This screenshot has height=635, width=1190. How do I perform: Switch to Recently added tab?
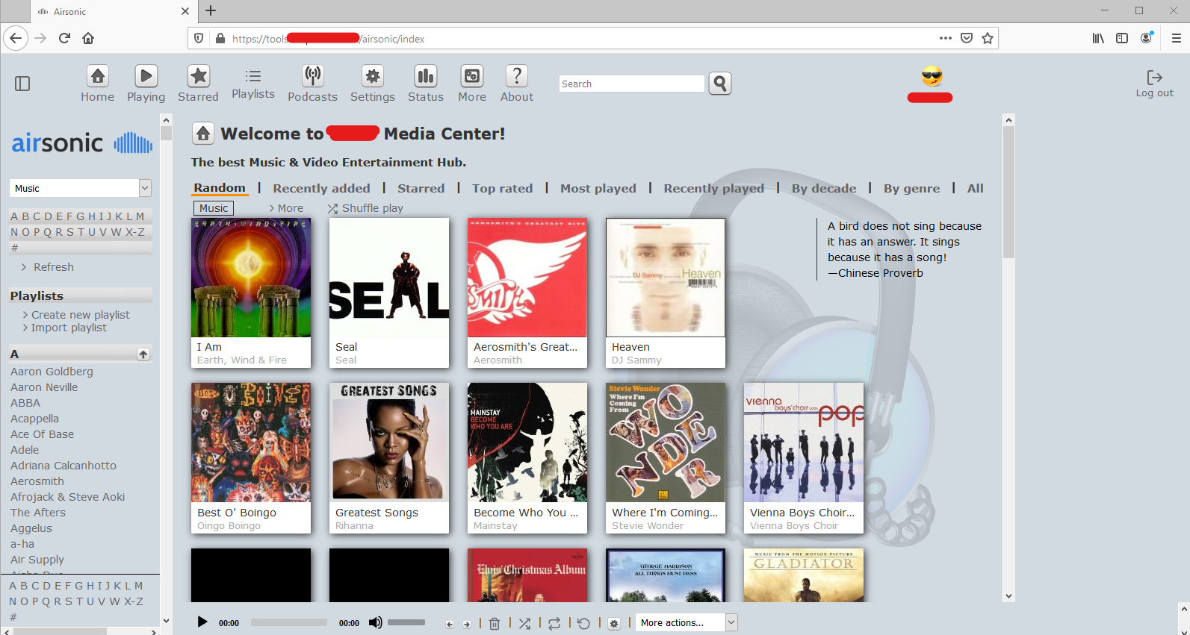point(321,188)
